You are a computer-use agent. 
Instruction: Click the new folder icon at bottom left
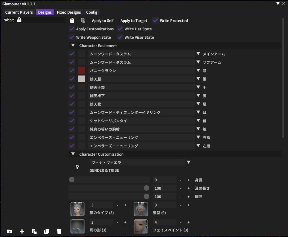pyautogui.click(x=10, y=231)
